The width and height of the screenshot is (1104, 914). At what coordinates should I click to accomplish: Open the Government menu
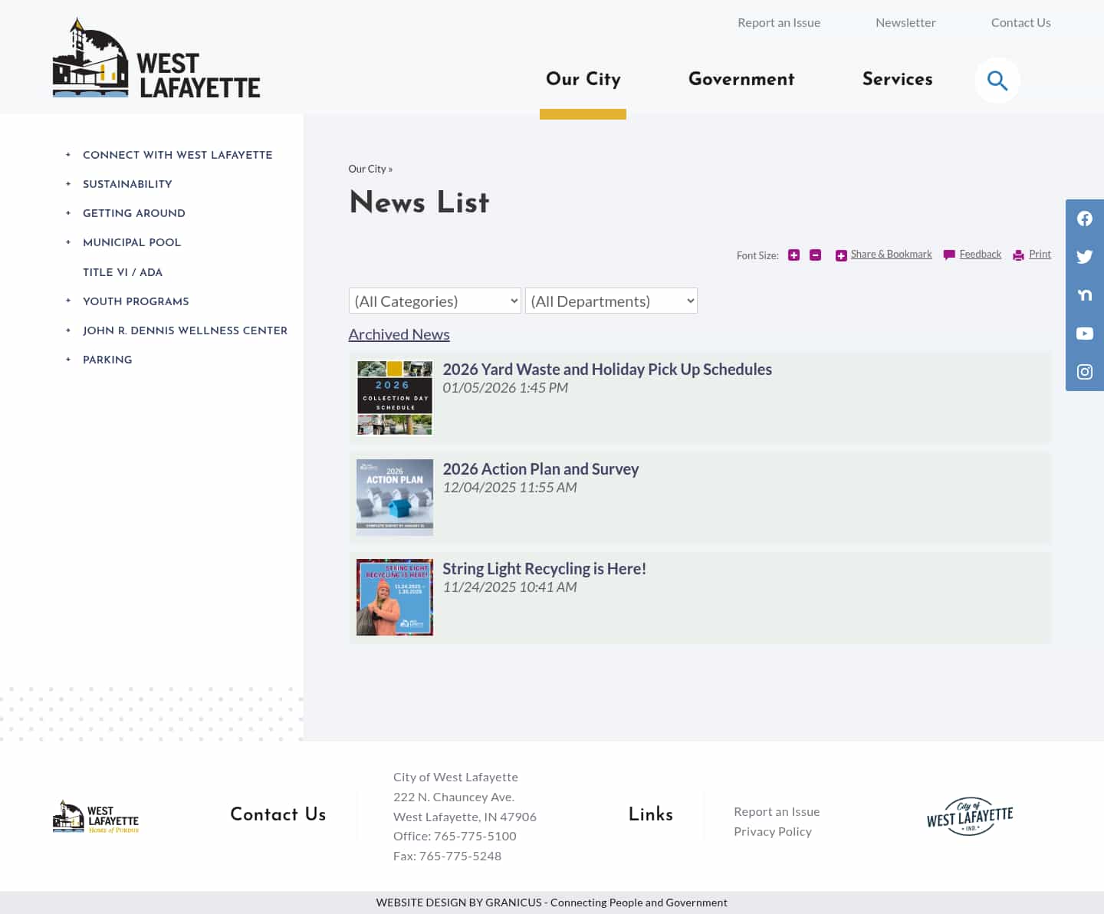[x=741, y=81]
